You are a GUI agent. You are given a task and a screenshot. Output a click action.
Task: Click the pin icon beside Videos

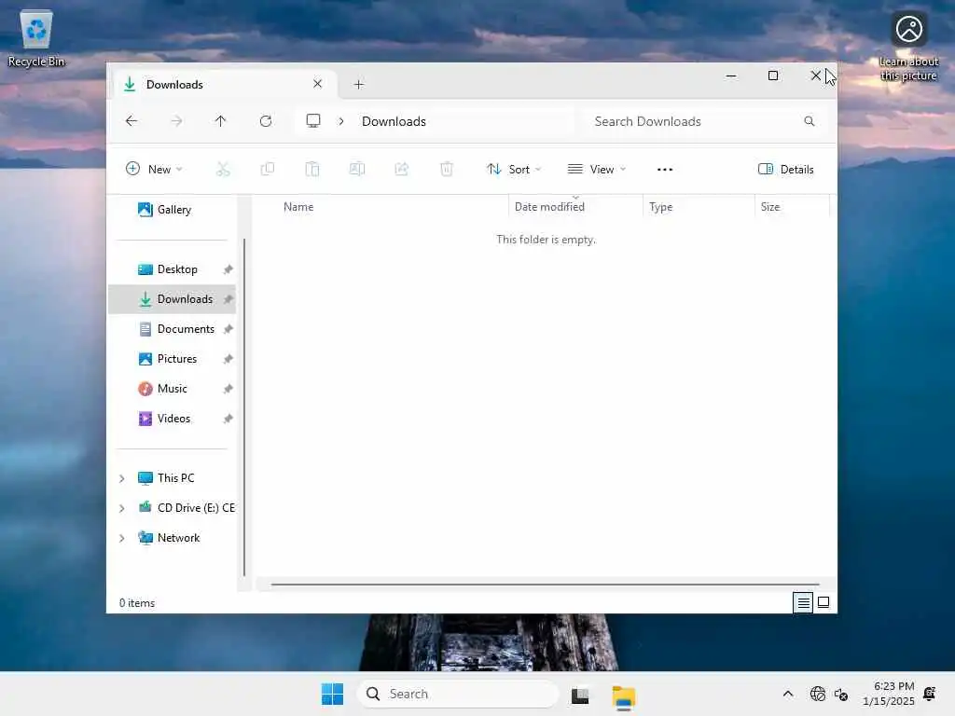point(228,419)
